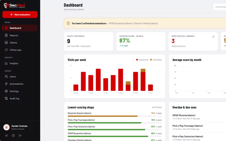Open help via the question mark icon

(x=13, y=136)
